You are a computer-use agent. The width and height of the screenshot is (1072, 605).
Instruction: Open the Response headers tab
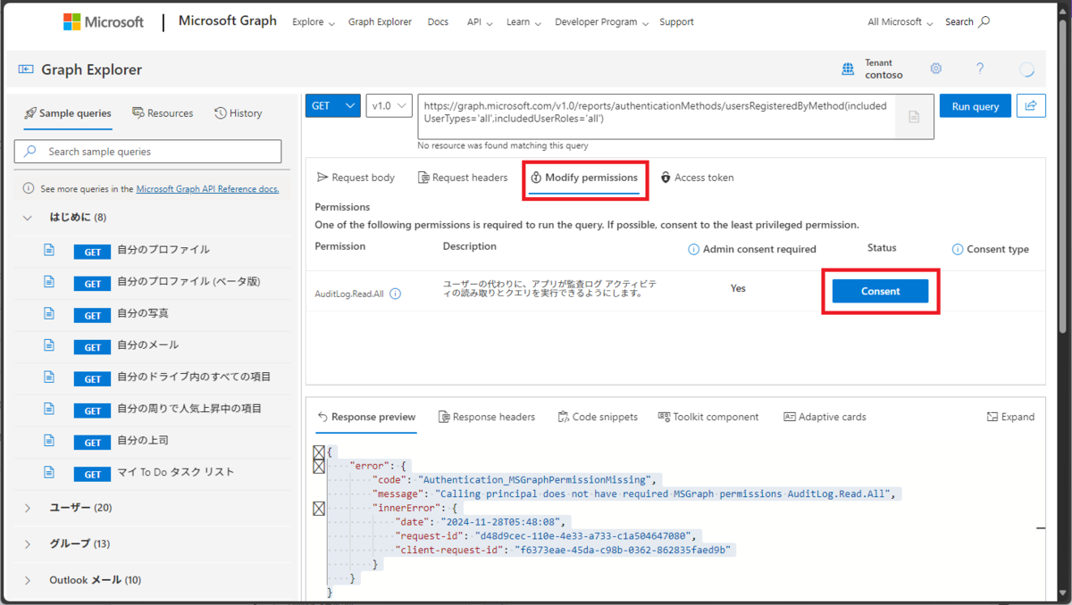click(487, 417)
